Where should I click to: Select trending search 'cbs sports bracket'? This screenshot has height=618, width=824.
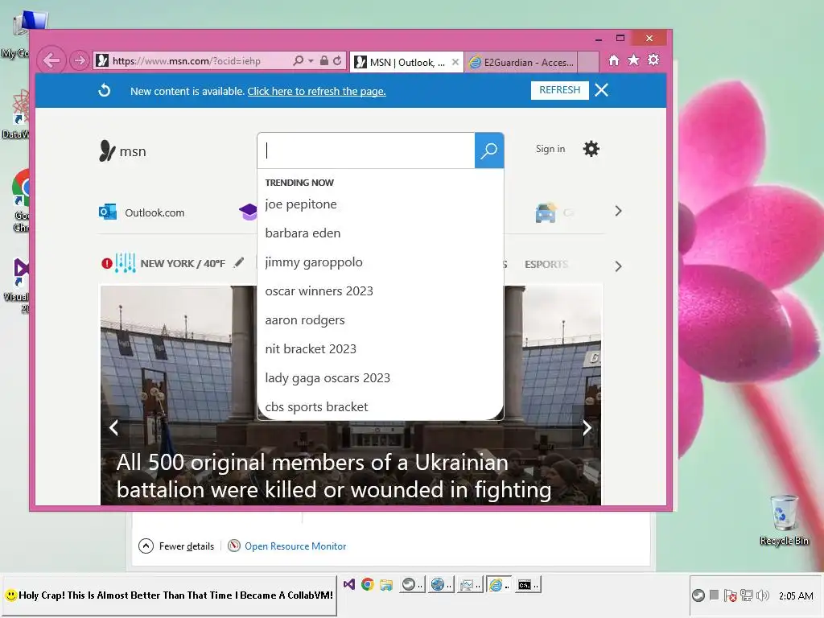[x=316, y=406]
